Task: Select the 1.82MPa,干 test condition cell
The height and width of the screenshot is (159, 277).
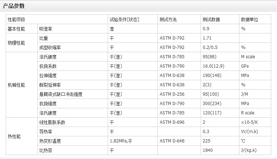Action: click(121, 141)
